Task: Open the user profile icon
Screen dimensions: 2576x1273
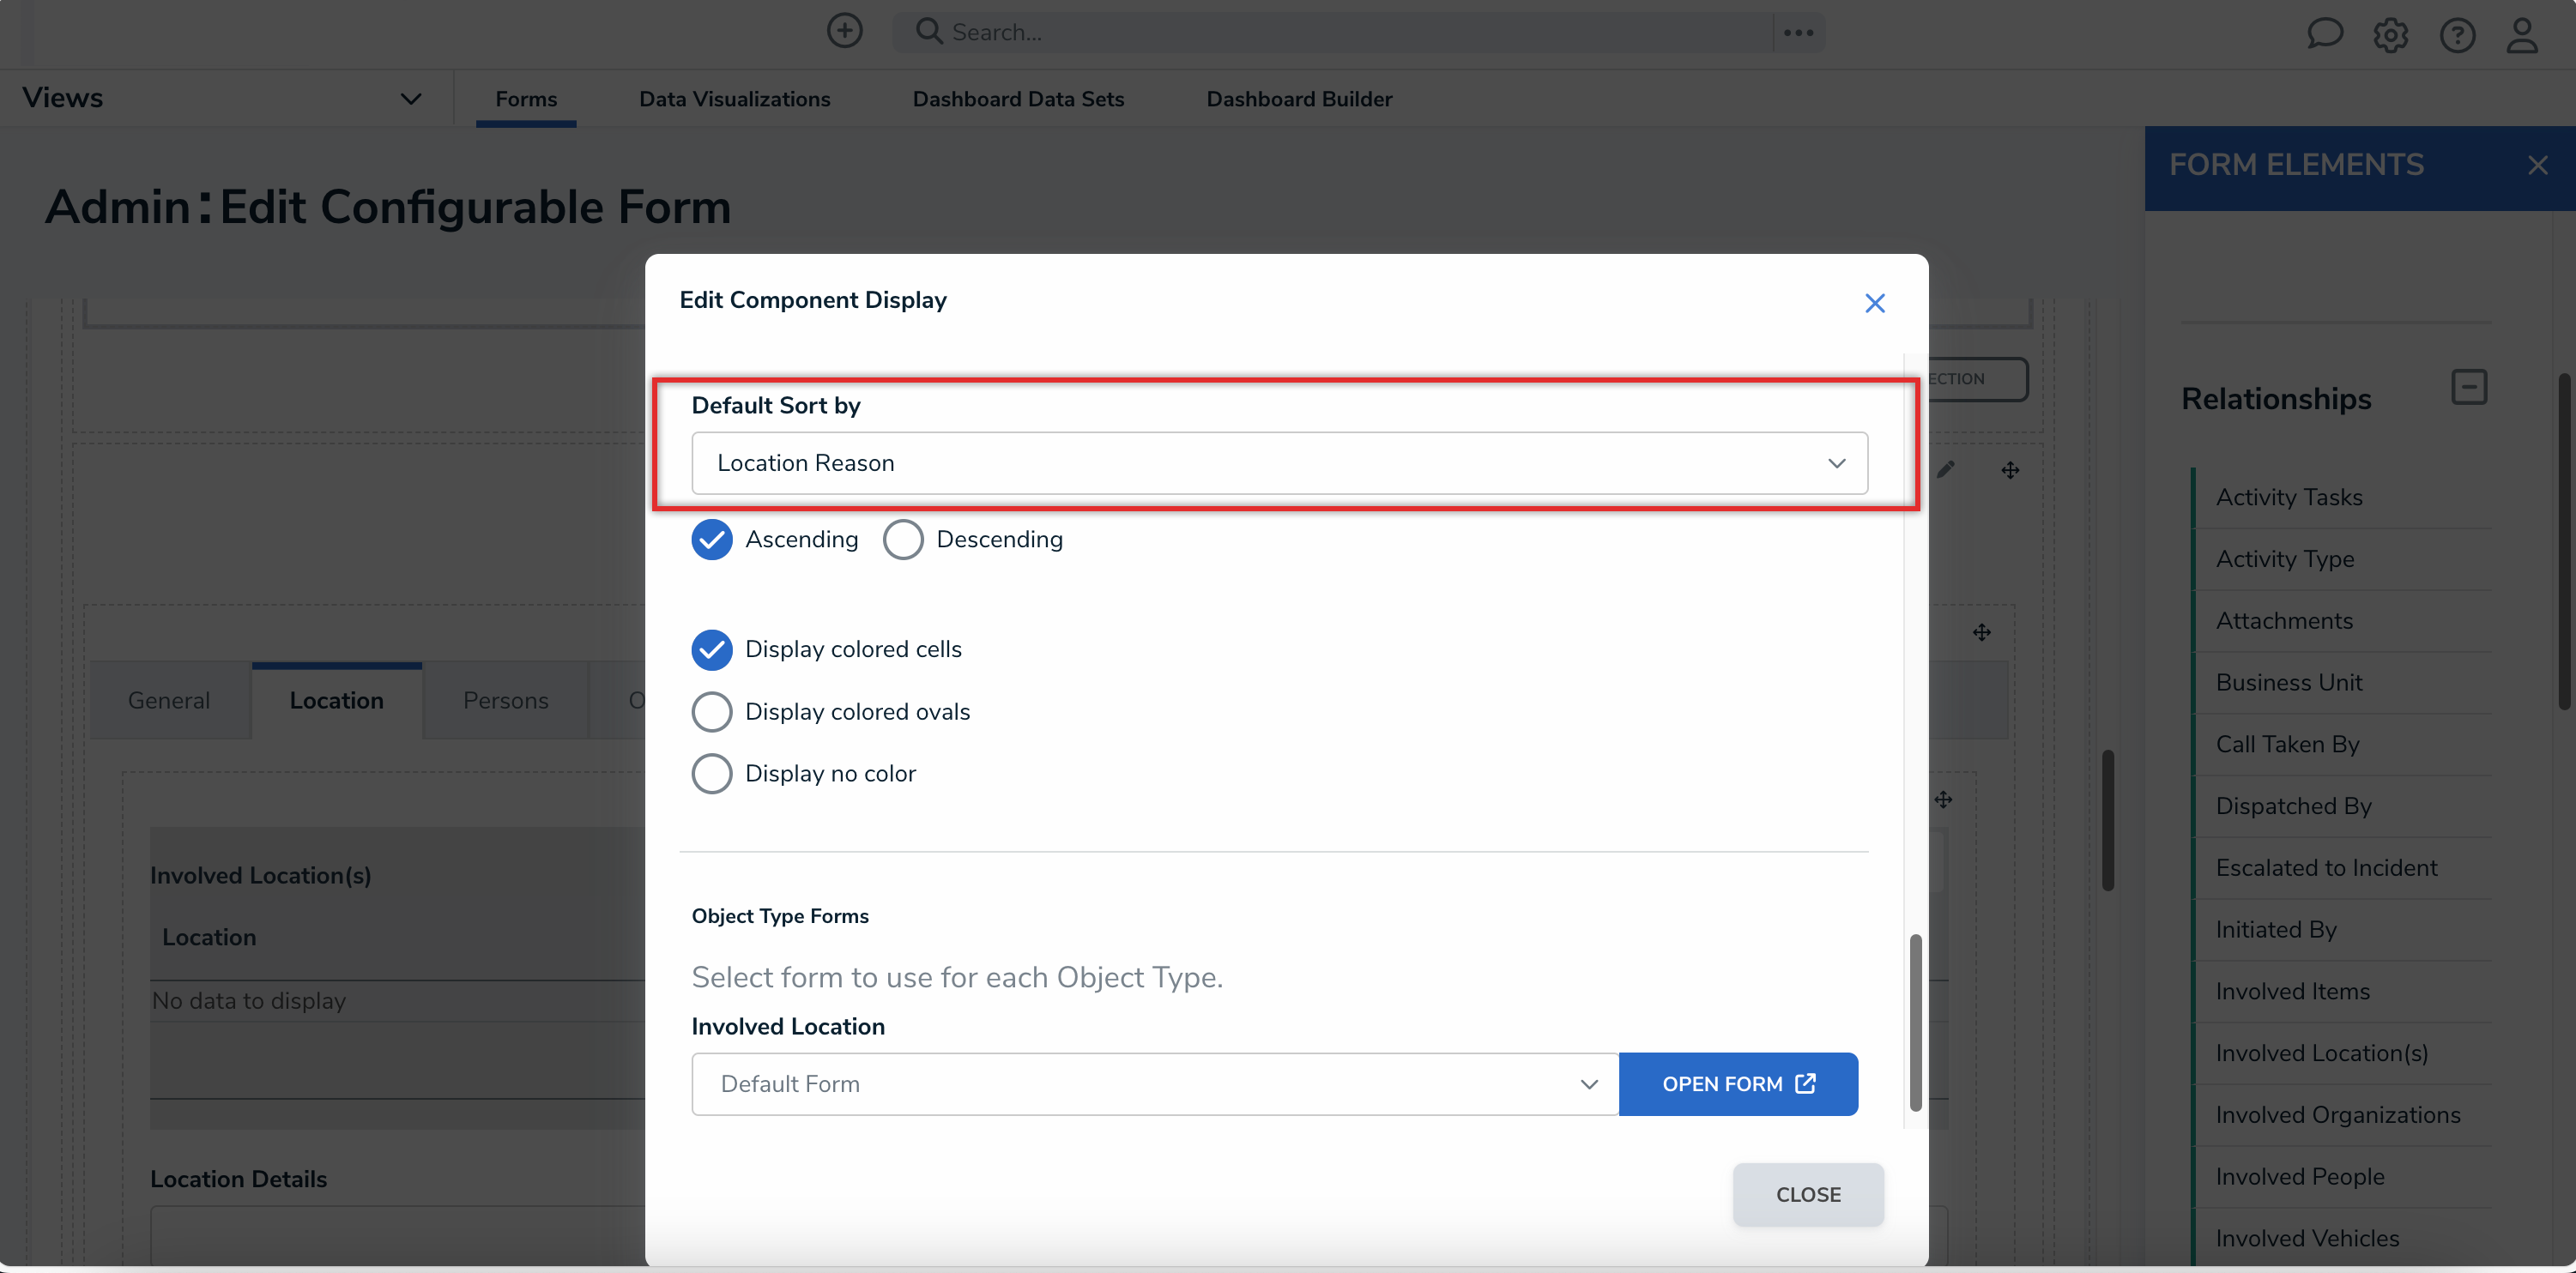Action: [2521, 35]
